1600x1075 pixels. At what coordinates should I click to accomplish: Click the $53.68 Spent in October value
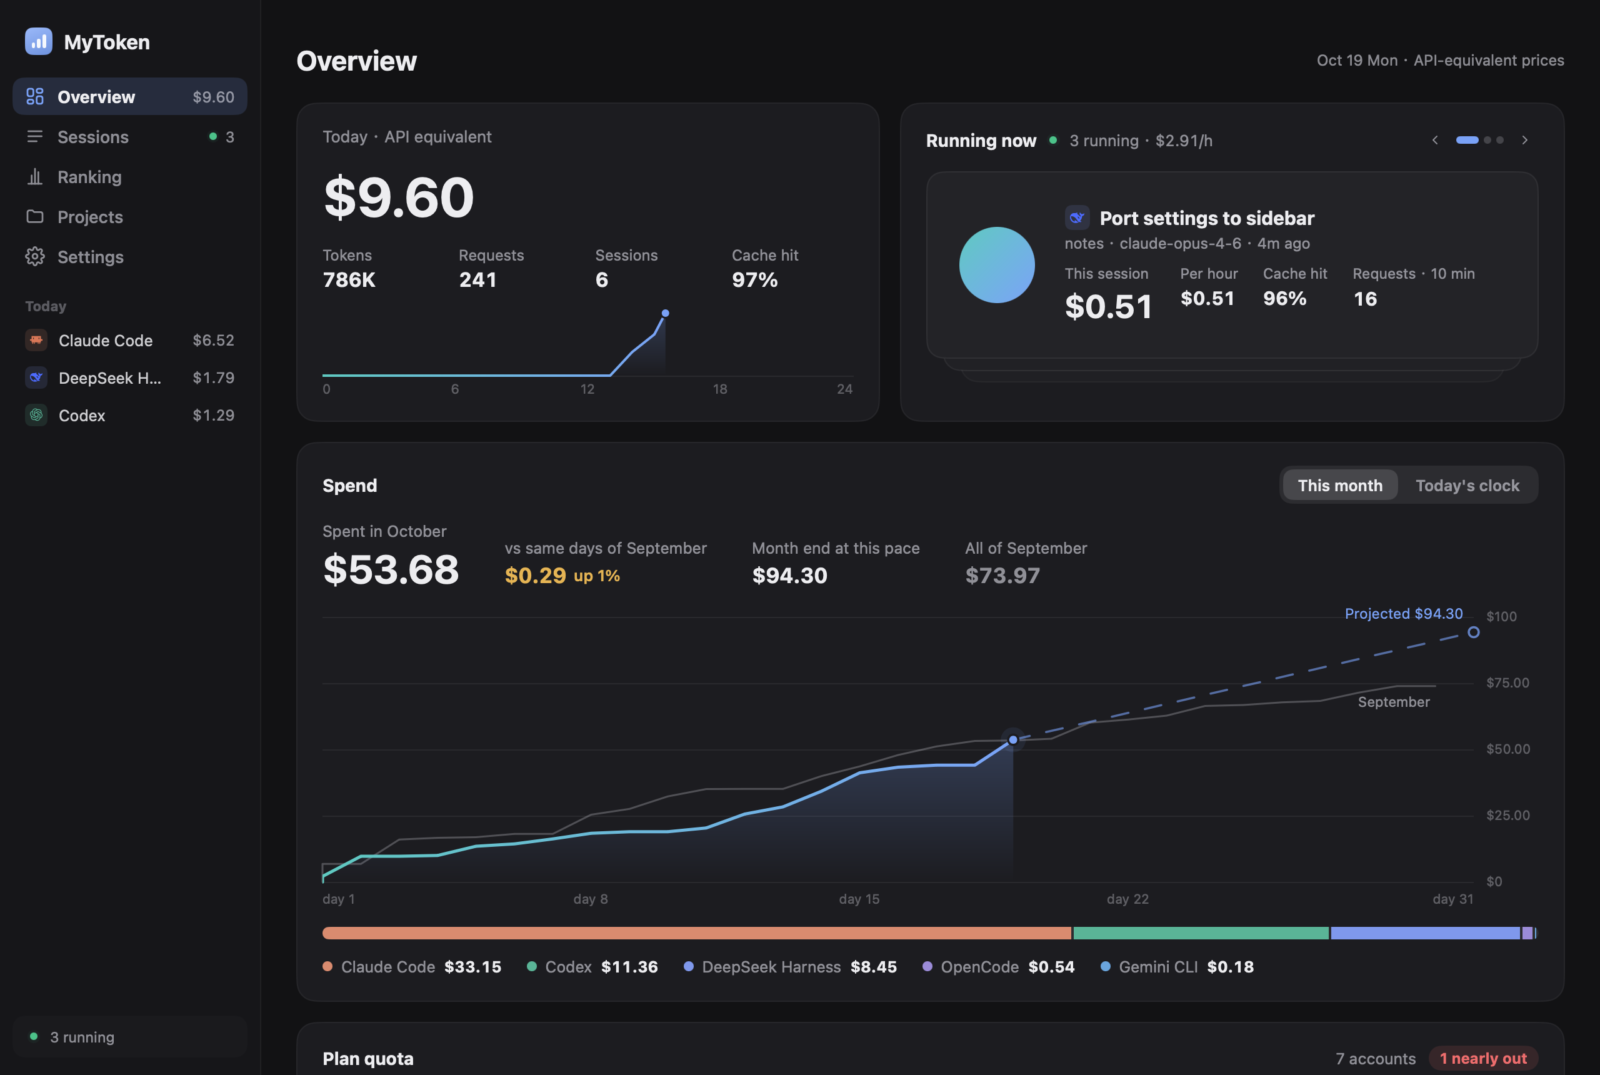[x=391, y=569]
